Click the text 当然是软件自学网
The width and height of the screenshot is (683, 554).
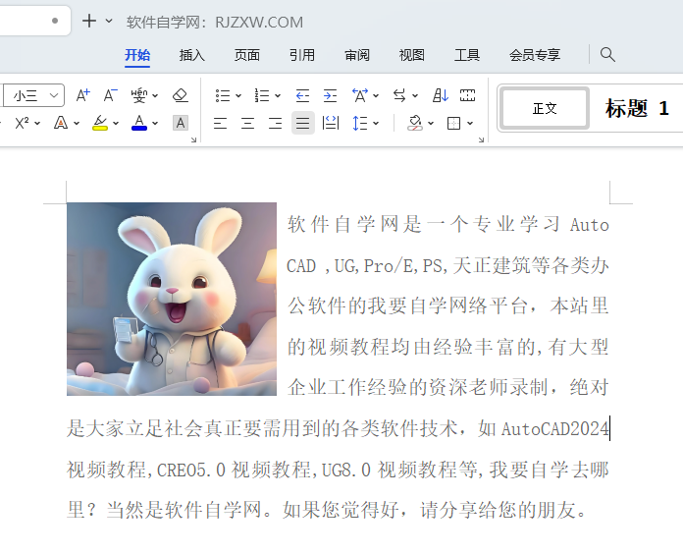(184, 510)
